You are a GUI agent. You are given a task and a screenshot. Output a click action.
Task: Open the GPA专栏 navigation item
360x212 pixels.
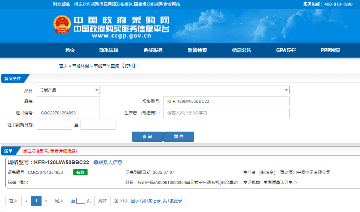click(286, 50)
